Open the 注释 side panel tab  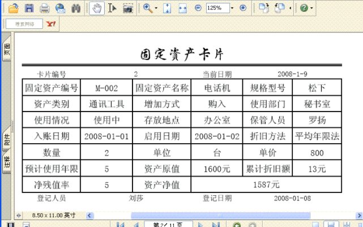[7, 162]
